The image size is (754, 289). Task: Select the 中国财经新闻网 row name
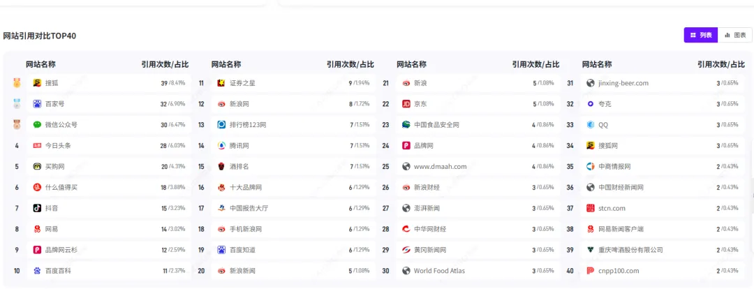621,187
